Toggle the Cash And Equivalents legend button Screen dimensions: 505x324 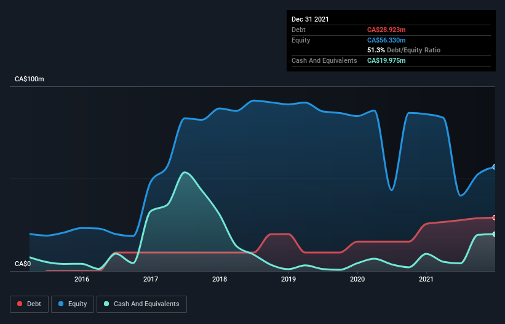click(x=141, y=304)
